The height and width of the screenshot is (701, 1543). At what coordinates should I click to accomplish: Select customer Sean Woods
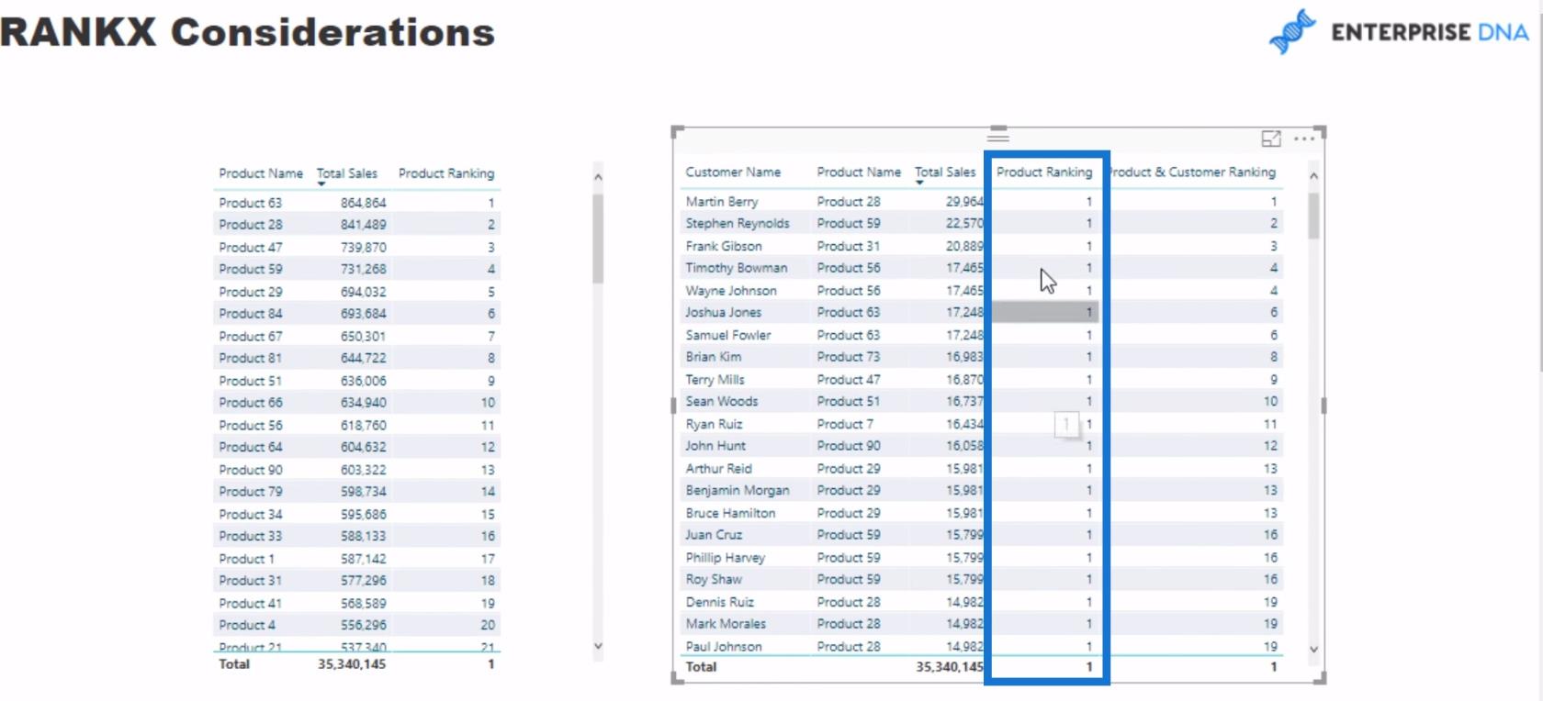722,402
